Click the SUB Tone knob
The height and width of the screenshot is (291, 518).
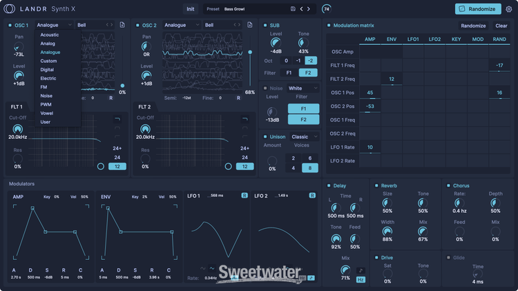pyautogui.click(x=303, y=43)
